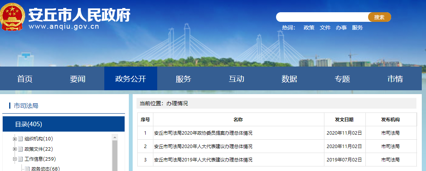Click the 政策 hot keyword link
Image resolution: width=426 pixels, height=171 pixels.
(x=309, y=28)
